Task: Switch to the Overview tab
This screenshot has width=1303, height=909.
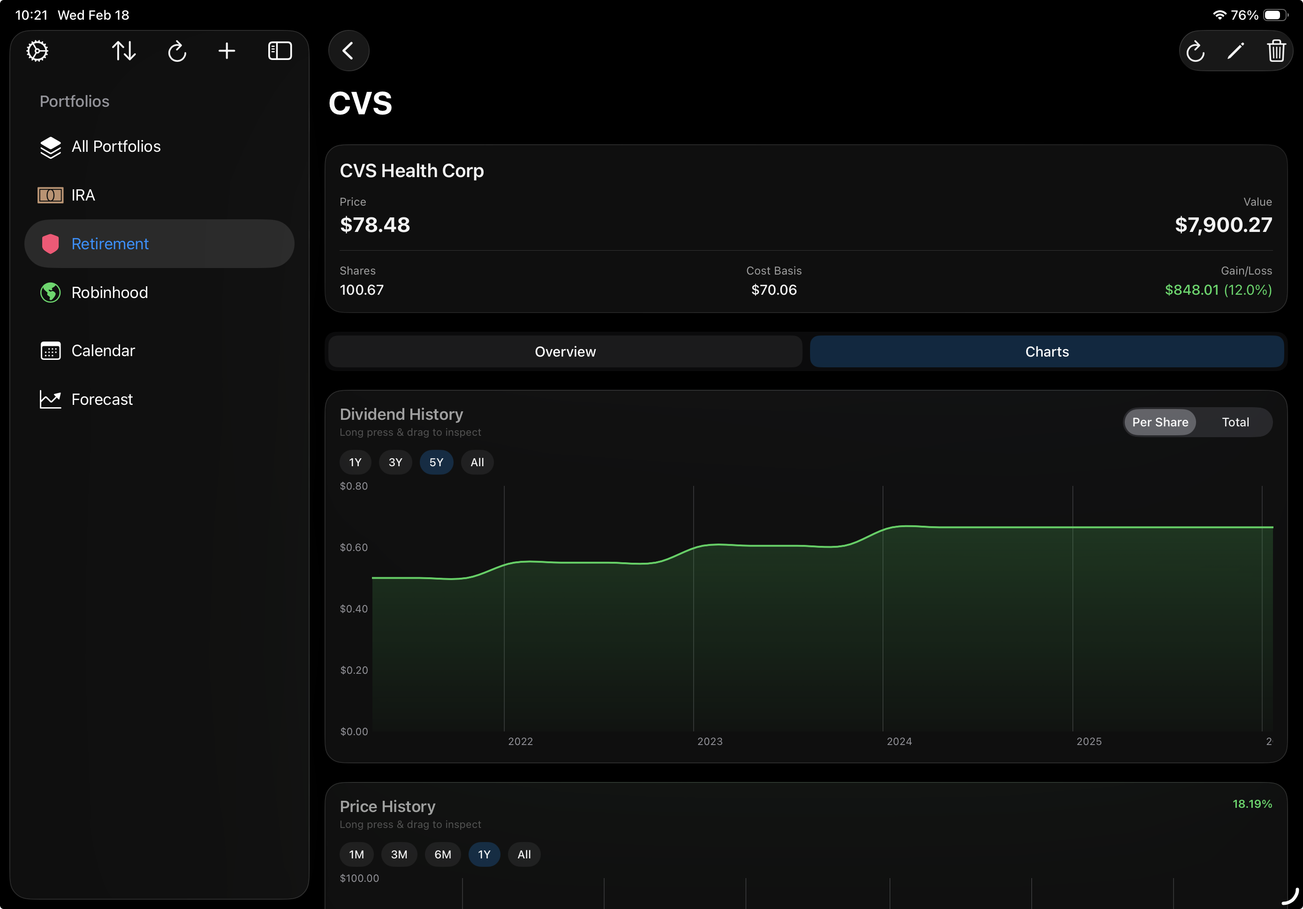Action: (x=565, y=351)
